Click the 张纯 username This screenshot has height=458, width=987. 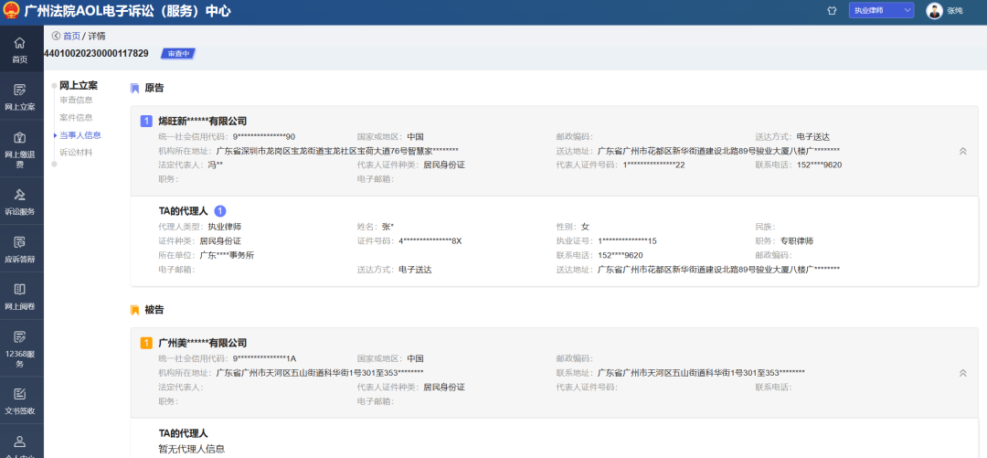coord(955,11)
